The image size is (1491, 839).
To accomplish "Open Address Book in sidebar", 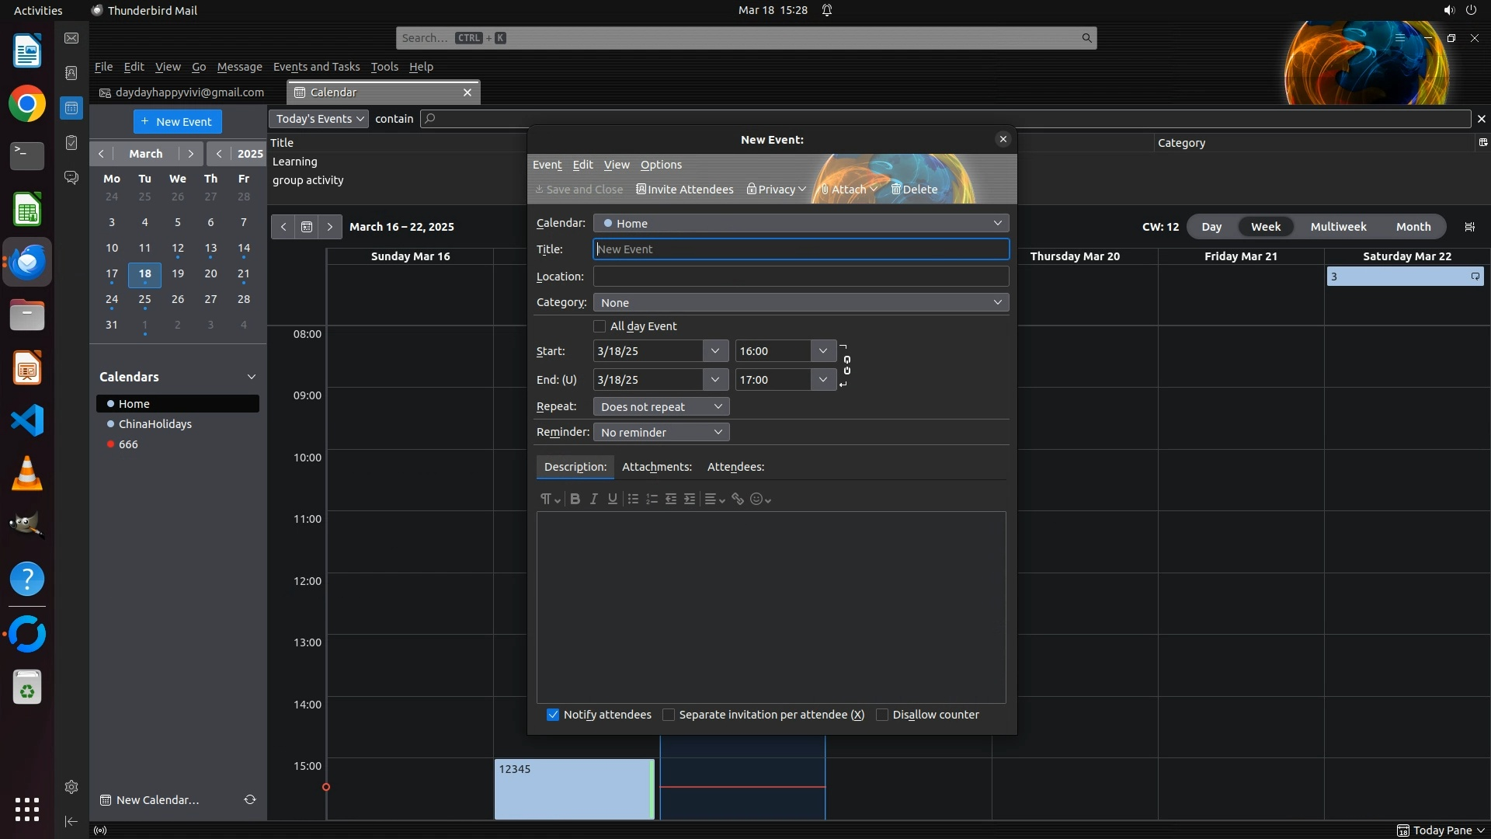I will [x=71, y=73].
